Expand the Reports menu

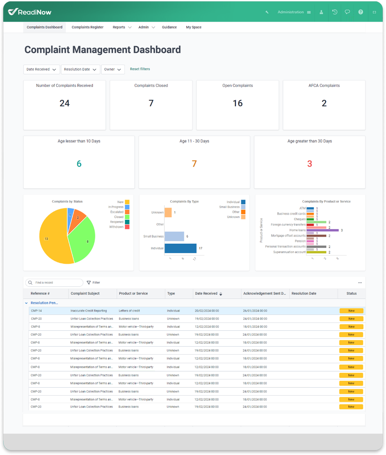click(x=121, y=27)
